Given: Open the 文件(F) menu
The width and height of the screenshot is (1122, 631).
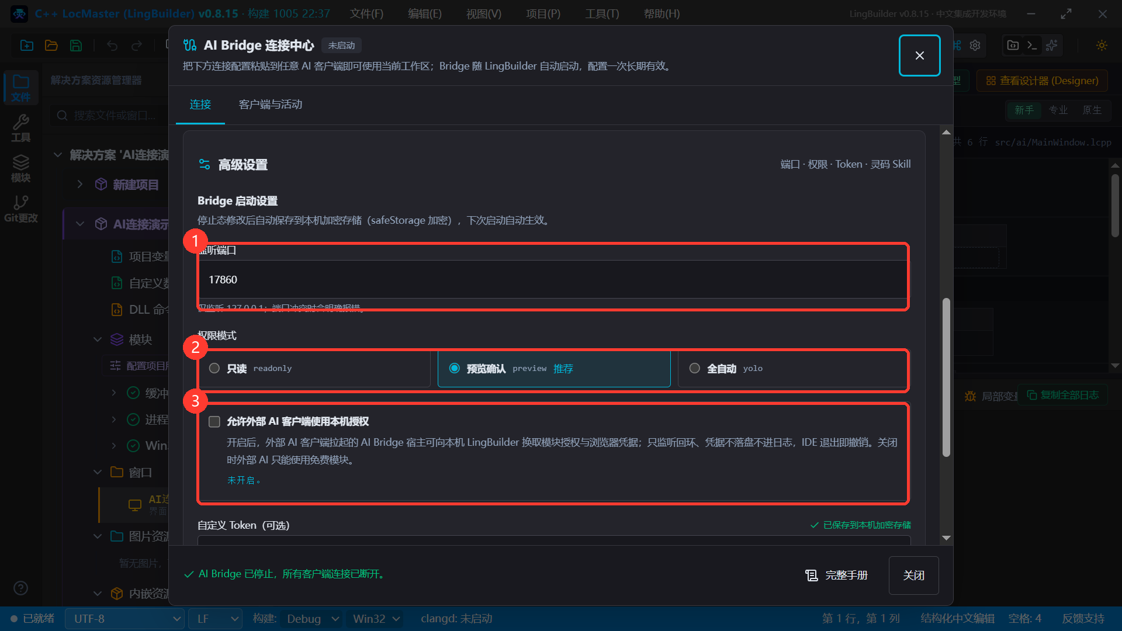Looking at the screenshot, I should click(x=366, y=13).
